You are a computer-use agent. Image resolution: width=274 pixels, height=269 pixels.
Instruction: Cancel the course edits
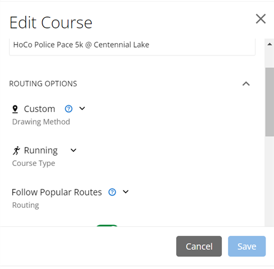tap(199, 246)
